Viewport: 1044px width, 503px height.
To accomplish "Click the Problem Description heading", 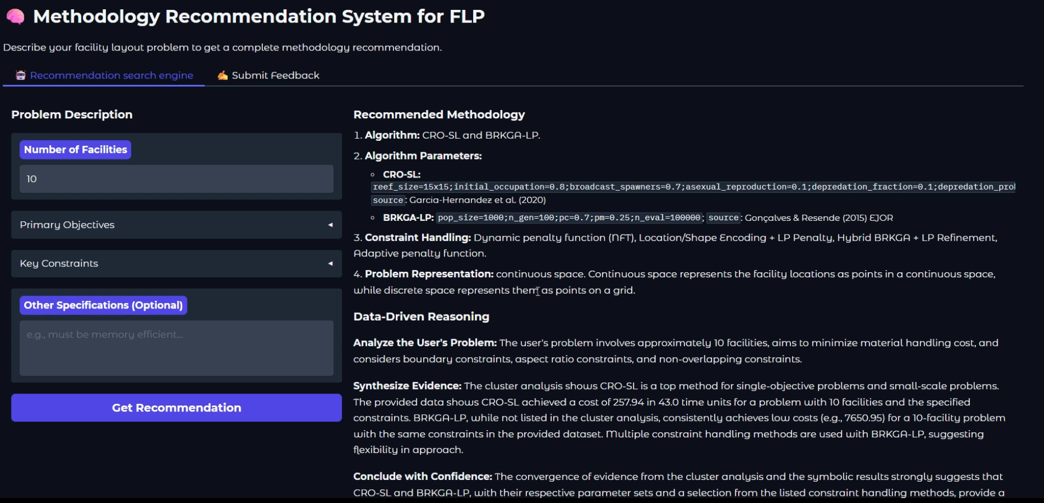I will coord(72,115).
